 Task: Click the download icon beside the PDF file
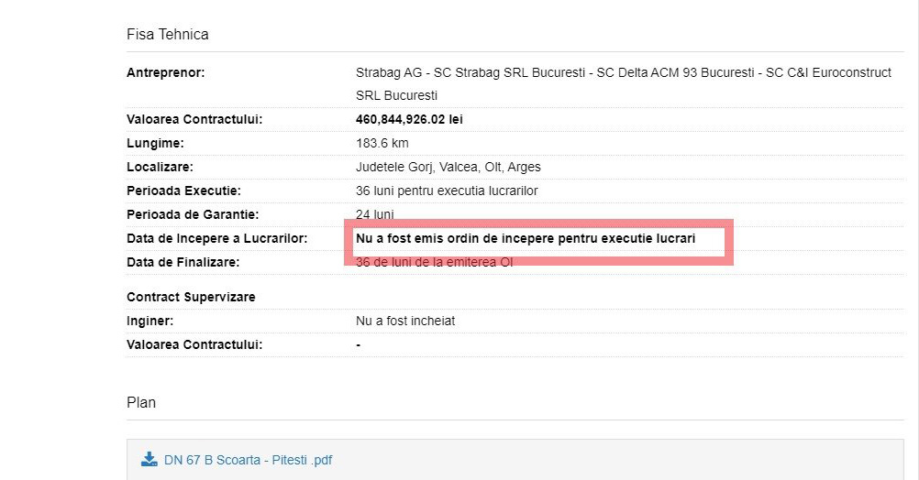tap(149, 459)
